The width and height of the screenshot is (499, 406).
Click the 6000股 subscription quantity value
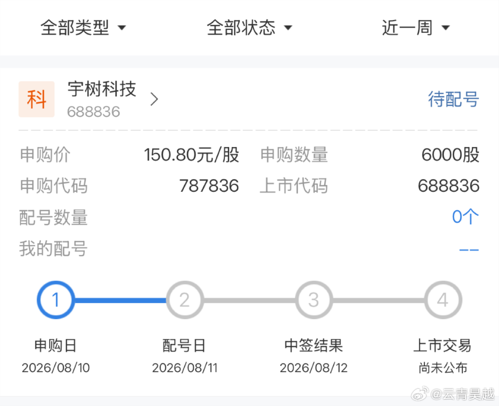[450, 155]
